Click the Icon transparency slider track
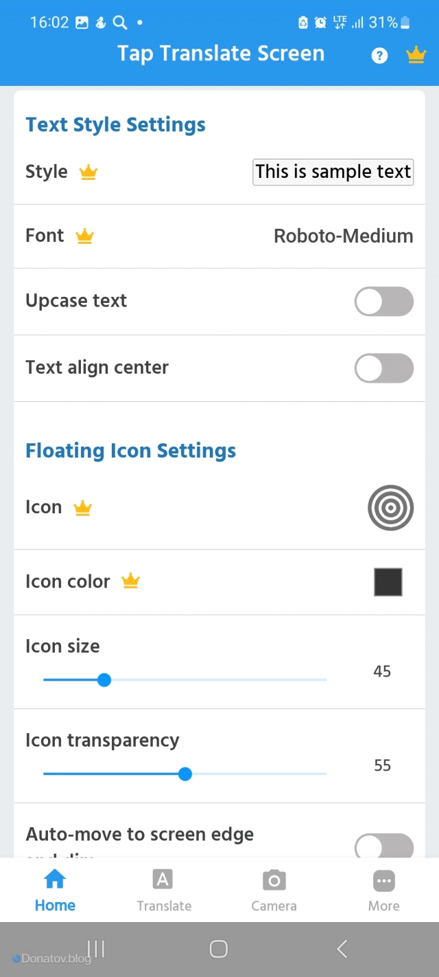 (185, 774)
